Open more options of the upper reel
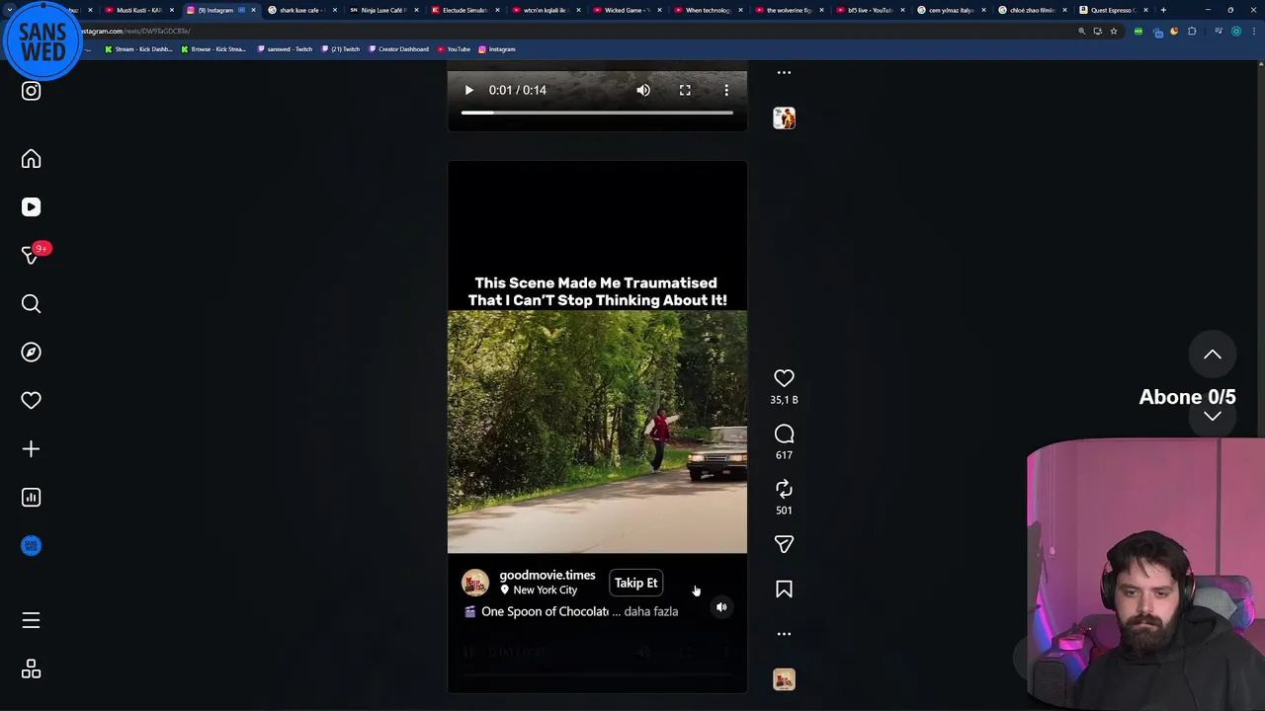The height and width of the screenshot is (711, 1265). point(784,72)
